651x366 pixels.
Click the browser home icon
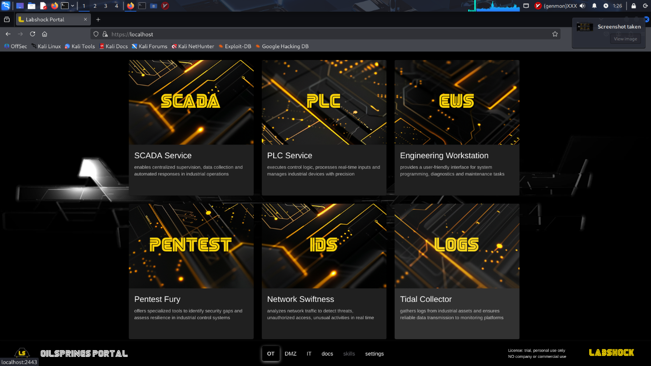pyautogui.click(x=45, y=34)
